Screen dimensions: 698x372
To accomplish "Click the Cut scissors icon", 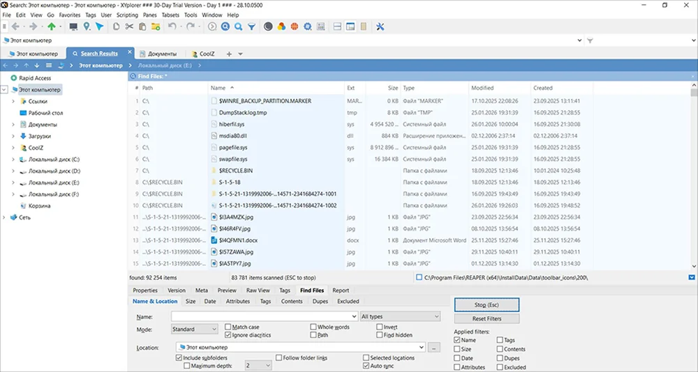I will (129, 26).
